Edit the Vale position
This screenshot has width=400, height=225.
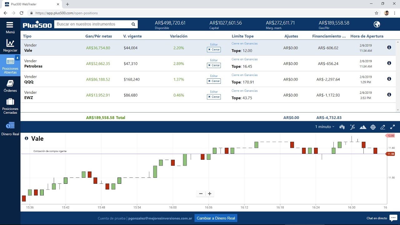coord(214,44)
